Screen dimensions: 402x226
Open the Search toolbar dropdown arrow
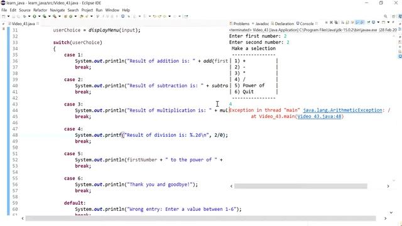coord(92,16)
